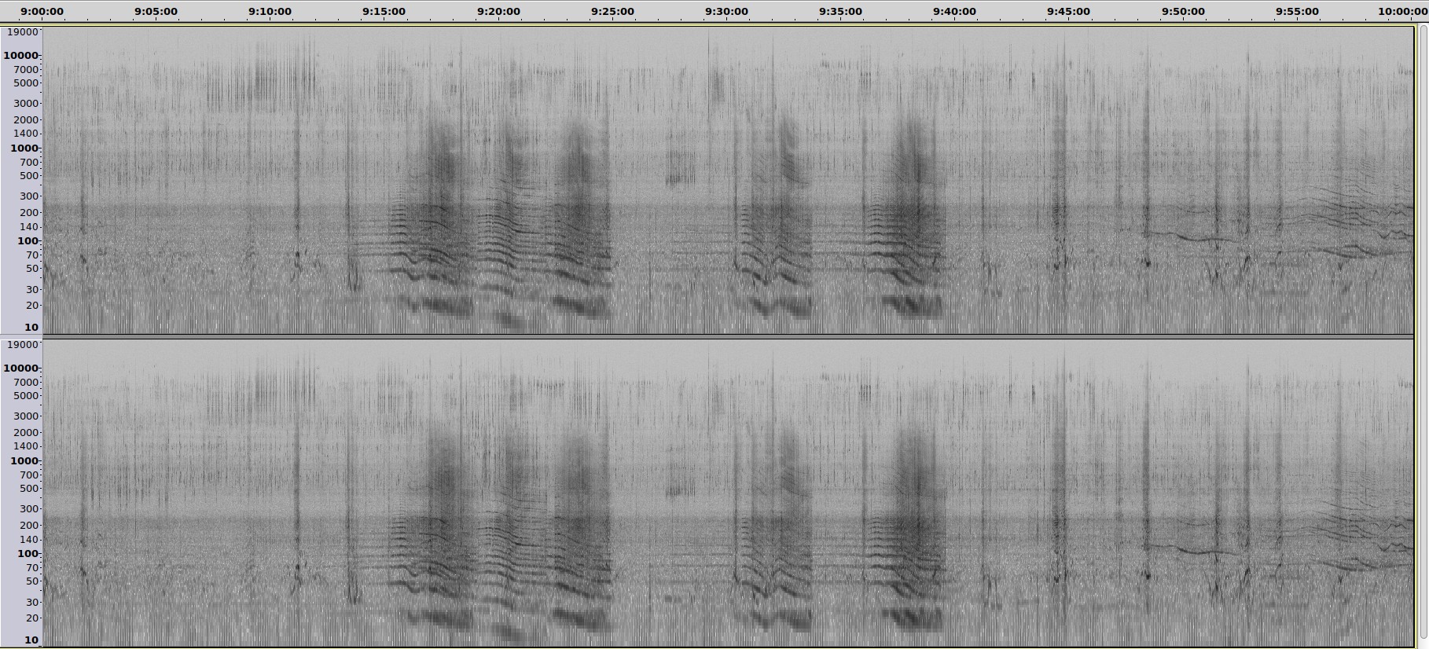Click 10 on the bottom channel frequency scale
1429x649 pixels.
[31, 640]
